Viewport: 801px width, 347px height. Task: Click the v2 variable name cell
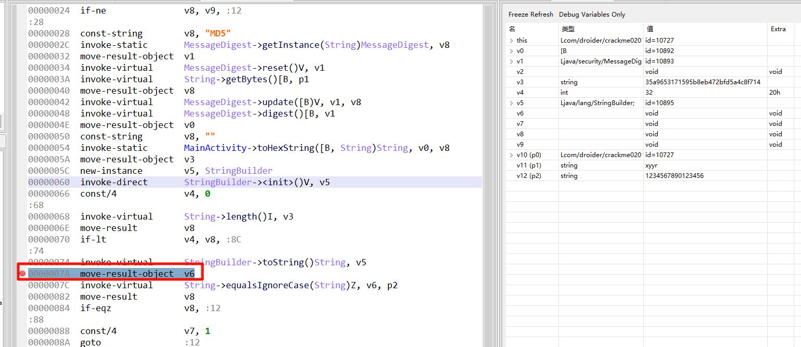pyautogui.click(x=532, y=71)
